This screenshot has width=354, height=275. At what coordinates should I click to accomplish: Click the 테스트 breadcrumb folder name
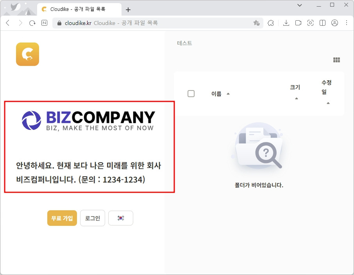184,43
